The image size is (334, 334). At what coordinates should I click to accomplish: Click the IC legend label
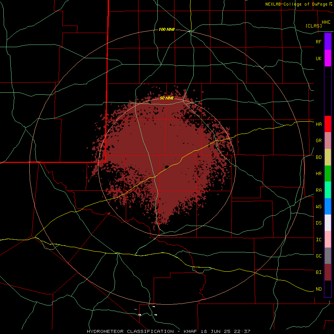318,240
